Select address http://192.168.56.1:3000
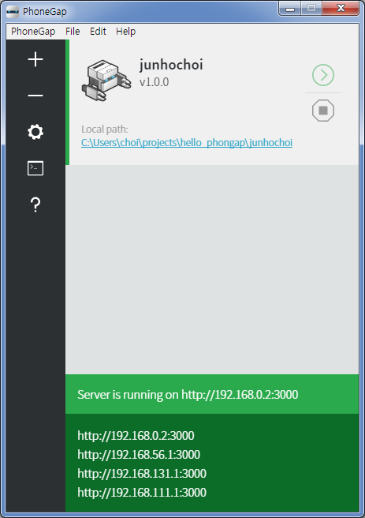This screenshot has width=365, height=518. coord(139,455)
